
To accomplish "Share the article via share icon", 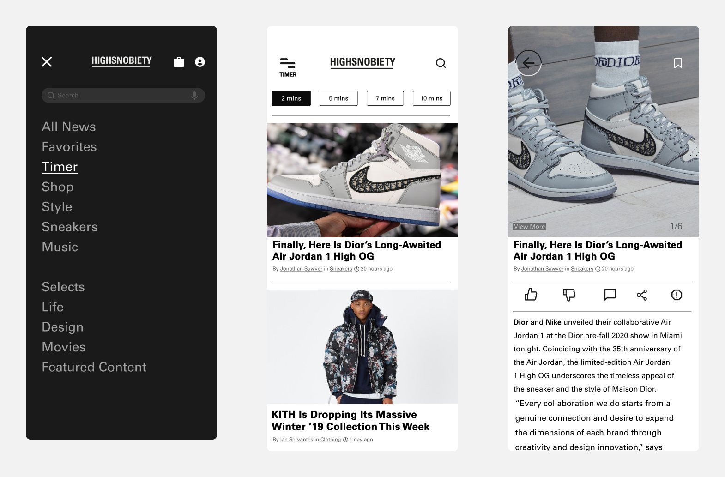I will pyautogui.click(x=642, y=295).
